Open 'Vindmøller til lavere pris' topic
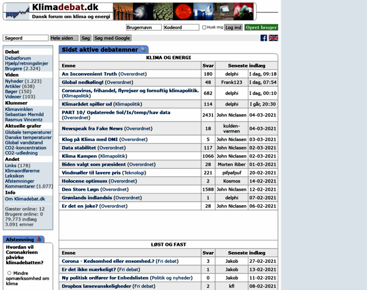Viewport: 367px width, 290px height. (91, 173)
